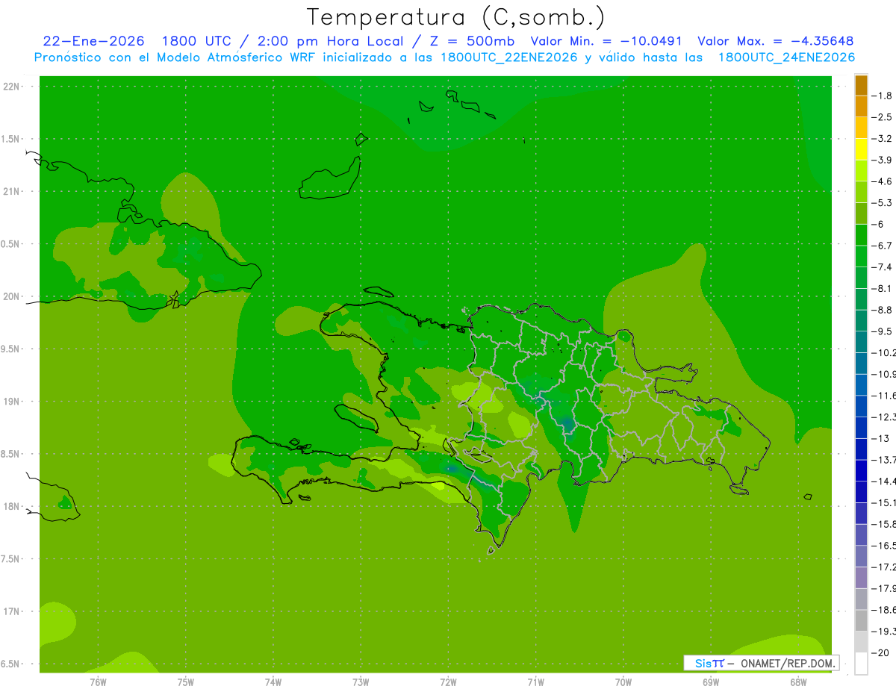Select the date text "22-Ene-2026"

(x=94, y=41)
